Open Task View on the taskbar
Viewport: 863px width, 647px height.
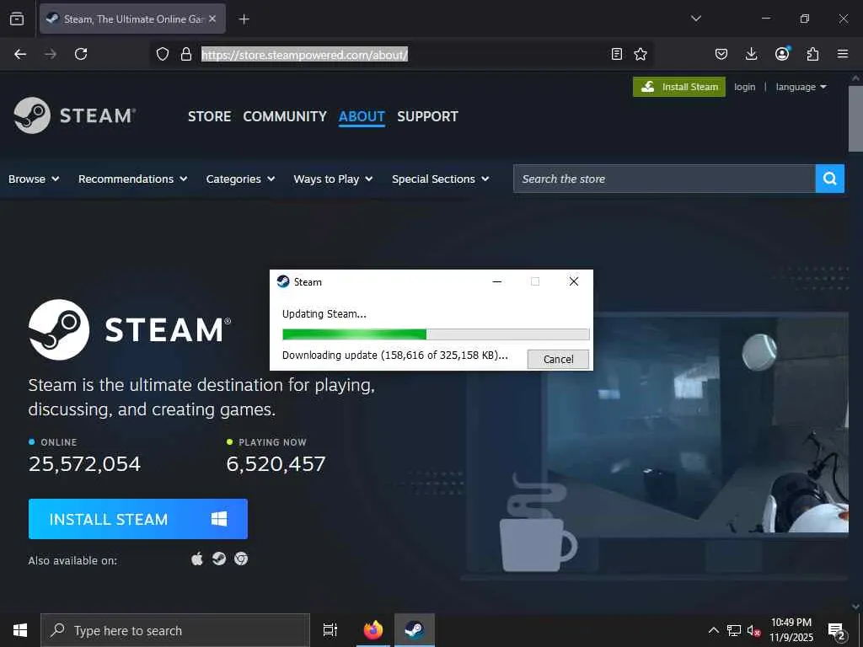click(330, 630)
